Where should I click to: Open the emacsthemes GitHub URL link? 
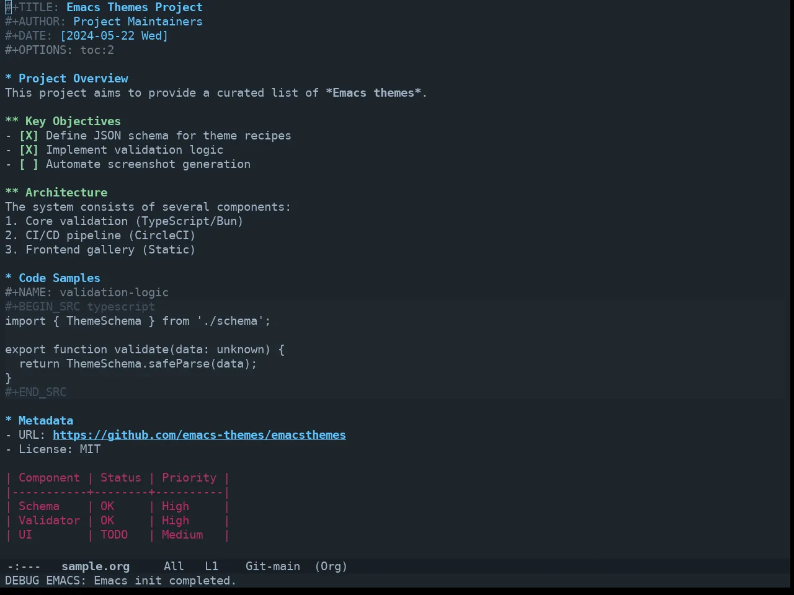tap(199, 435)
